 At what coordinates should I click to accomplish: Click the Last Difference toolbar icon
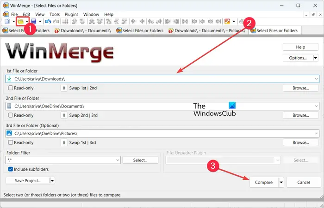click(x=124, y=21)
